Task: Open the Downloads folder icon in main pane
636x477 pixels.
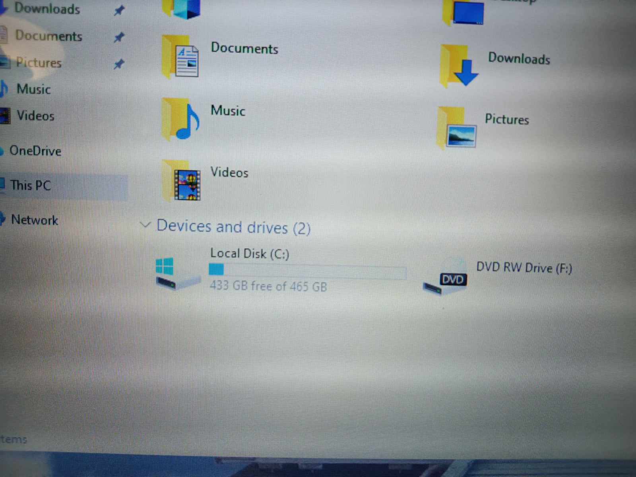Action: click(460, 66)
